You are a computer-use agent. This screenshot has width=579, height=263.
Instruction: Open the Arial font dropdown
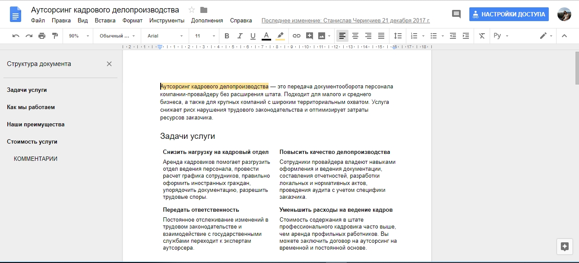[165, 36]
